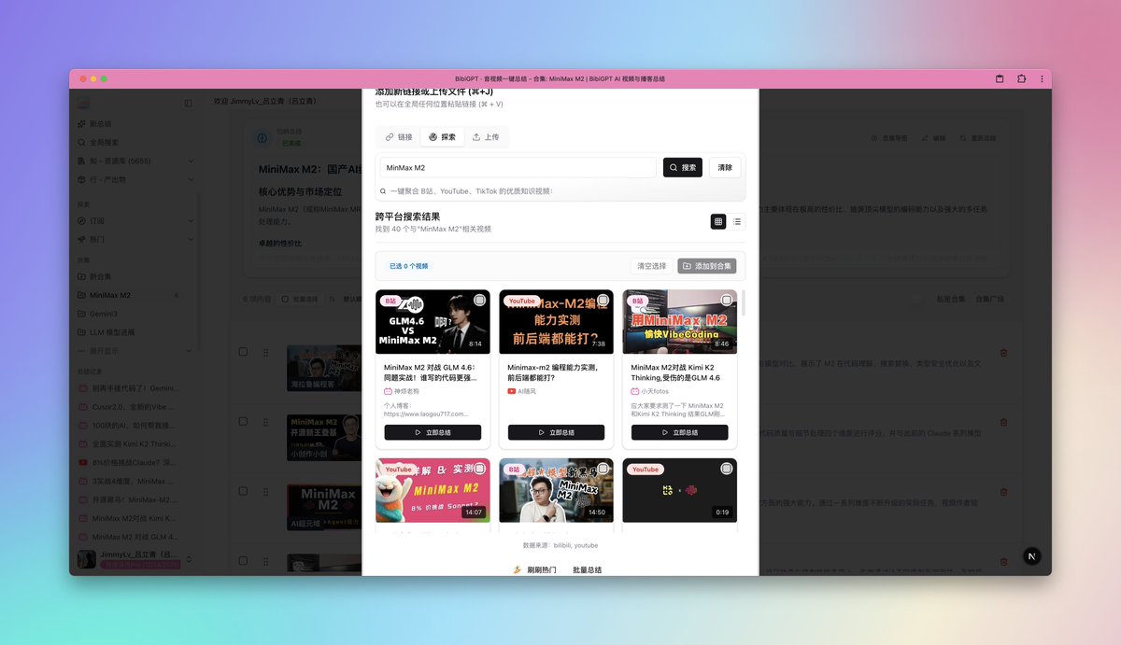Switch to grid view for search results
This screenshot has height=645, width=1121.
click(717, 221)
